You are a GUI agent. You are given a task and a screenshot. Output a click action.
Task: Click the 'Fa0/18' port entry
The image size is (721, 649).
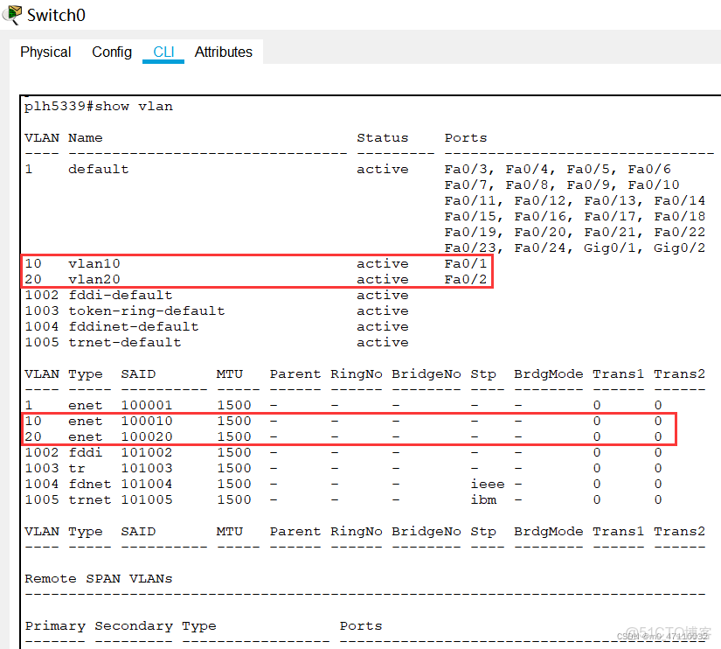tap(679, 216)
